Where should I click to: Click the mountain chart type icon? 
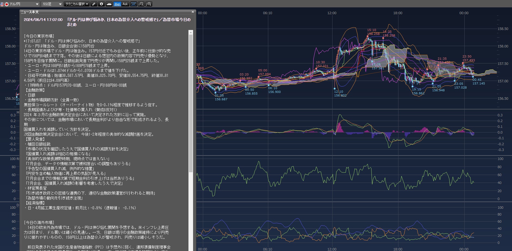tap(109, 4)
